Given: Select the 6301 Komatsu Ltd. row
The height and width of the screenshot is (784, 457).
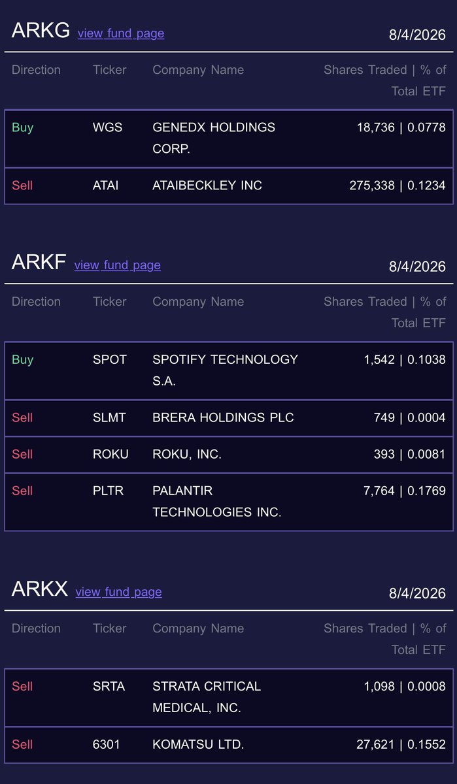Looking at the screenshot, I should coord(228,745).
